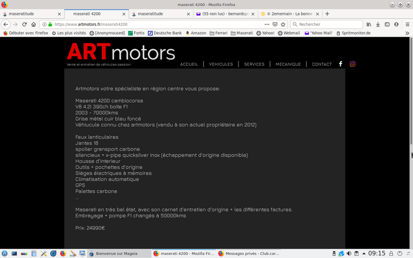Close the maserati 4200 tab
The width and height of the screenshot is (413, 258).
coord(124,14)
